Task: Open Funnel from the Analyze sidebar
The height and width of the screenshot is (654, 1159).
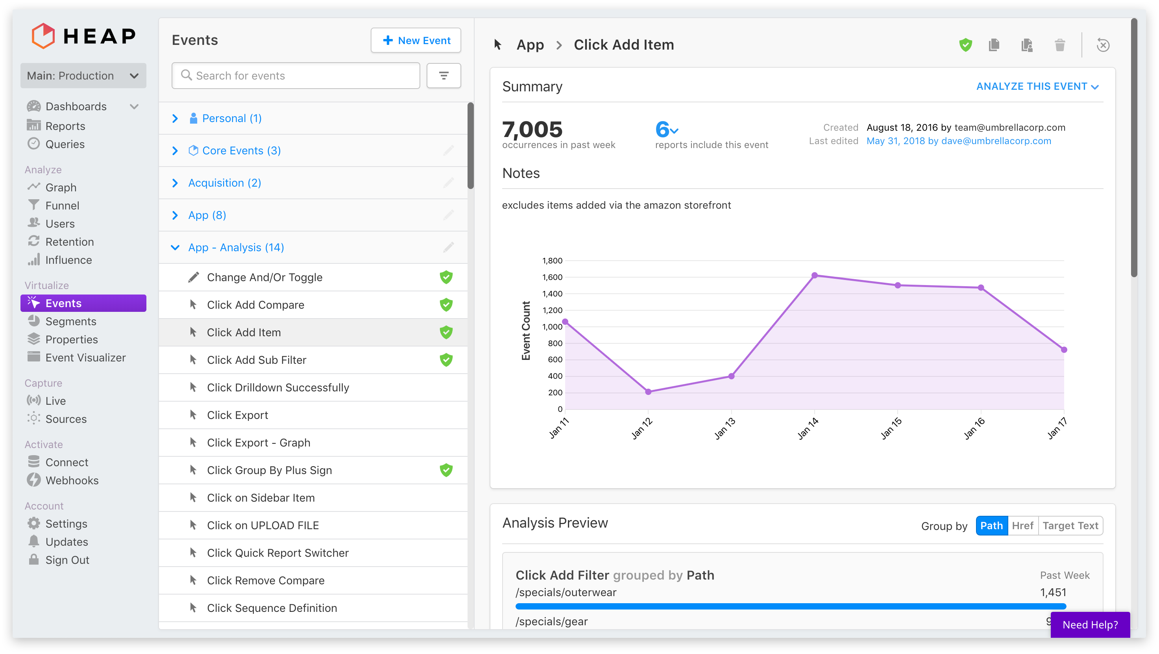Action: click(62, 206)
